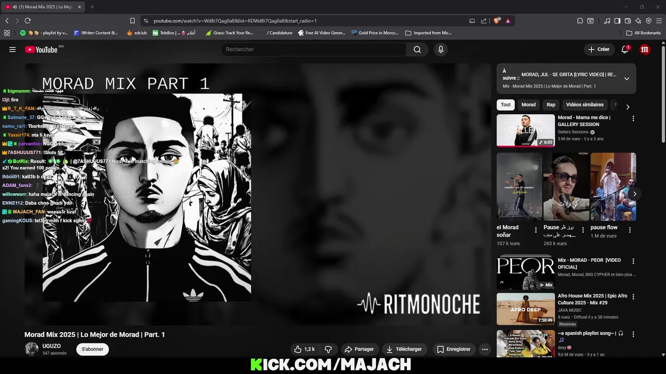The width and height of the screenshot is (666, 374).
Task: Open Afro House Mix thumbnail
Action: 526,309
